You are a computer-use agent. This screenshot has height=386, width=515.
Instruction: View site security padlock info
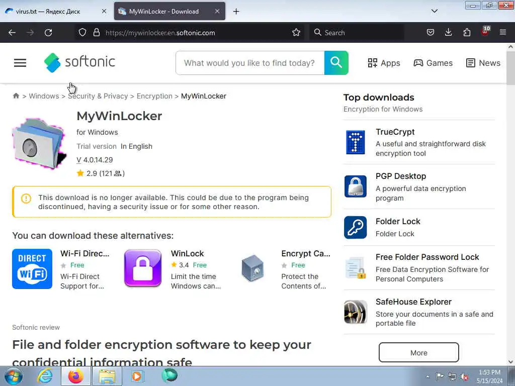click(96, 33)
